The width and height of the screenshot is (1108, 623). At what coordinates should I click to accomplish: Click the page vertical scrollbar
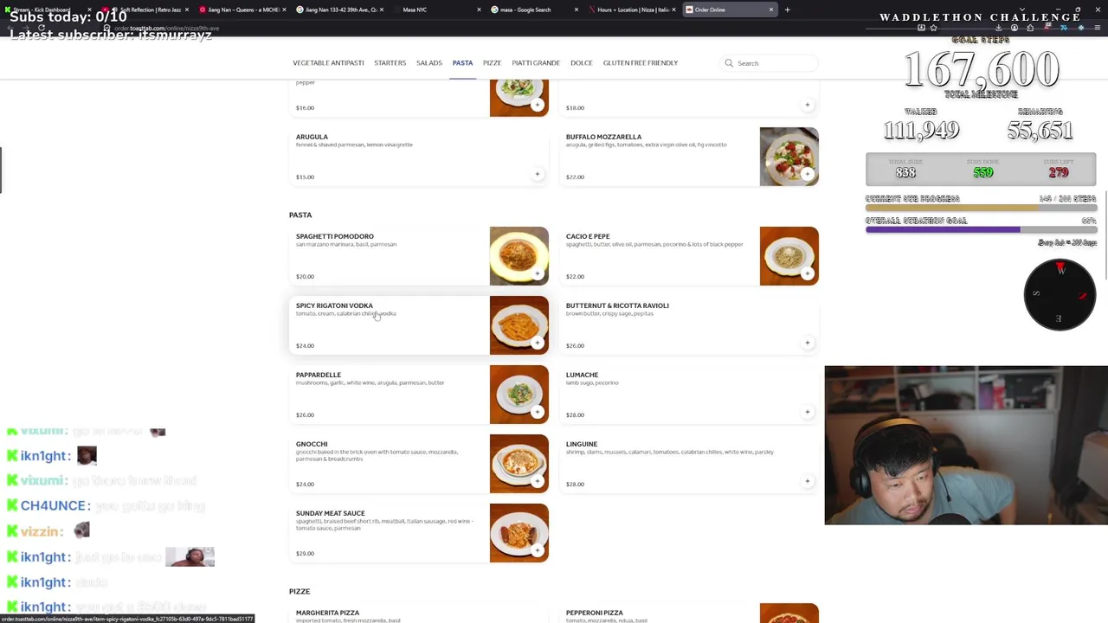pyautogui.click(x=1105, y=234)
